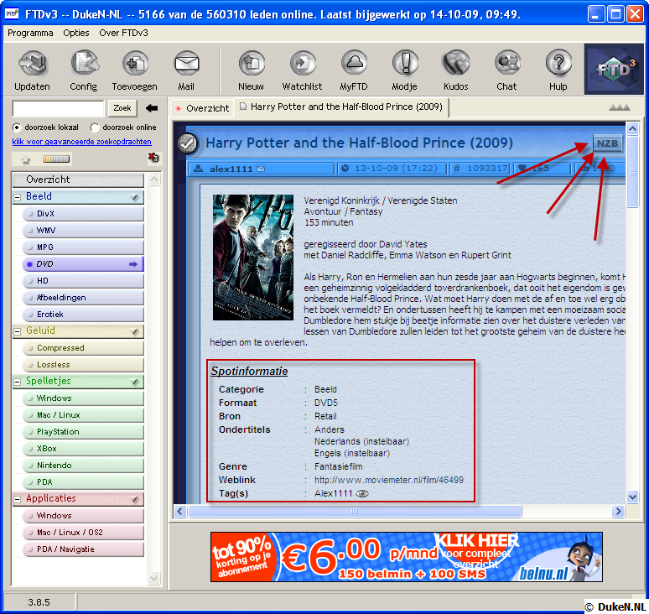The image size is (649, 614).
Task: Click the star favorites icon in sidebar
Action: click(26, 159)
